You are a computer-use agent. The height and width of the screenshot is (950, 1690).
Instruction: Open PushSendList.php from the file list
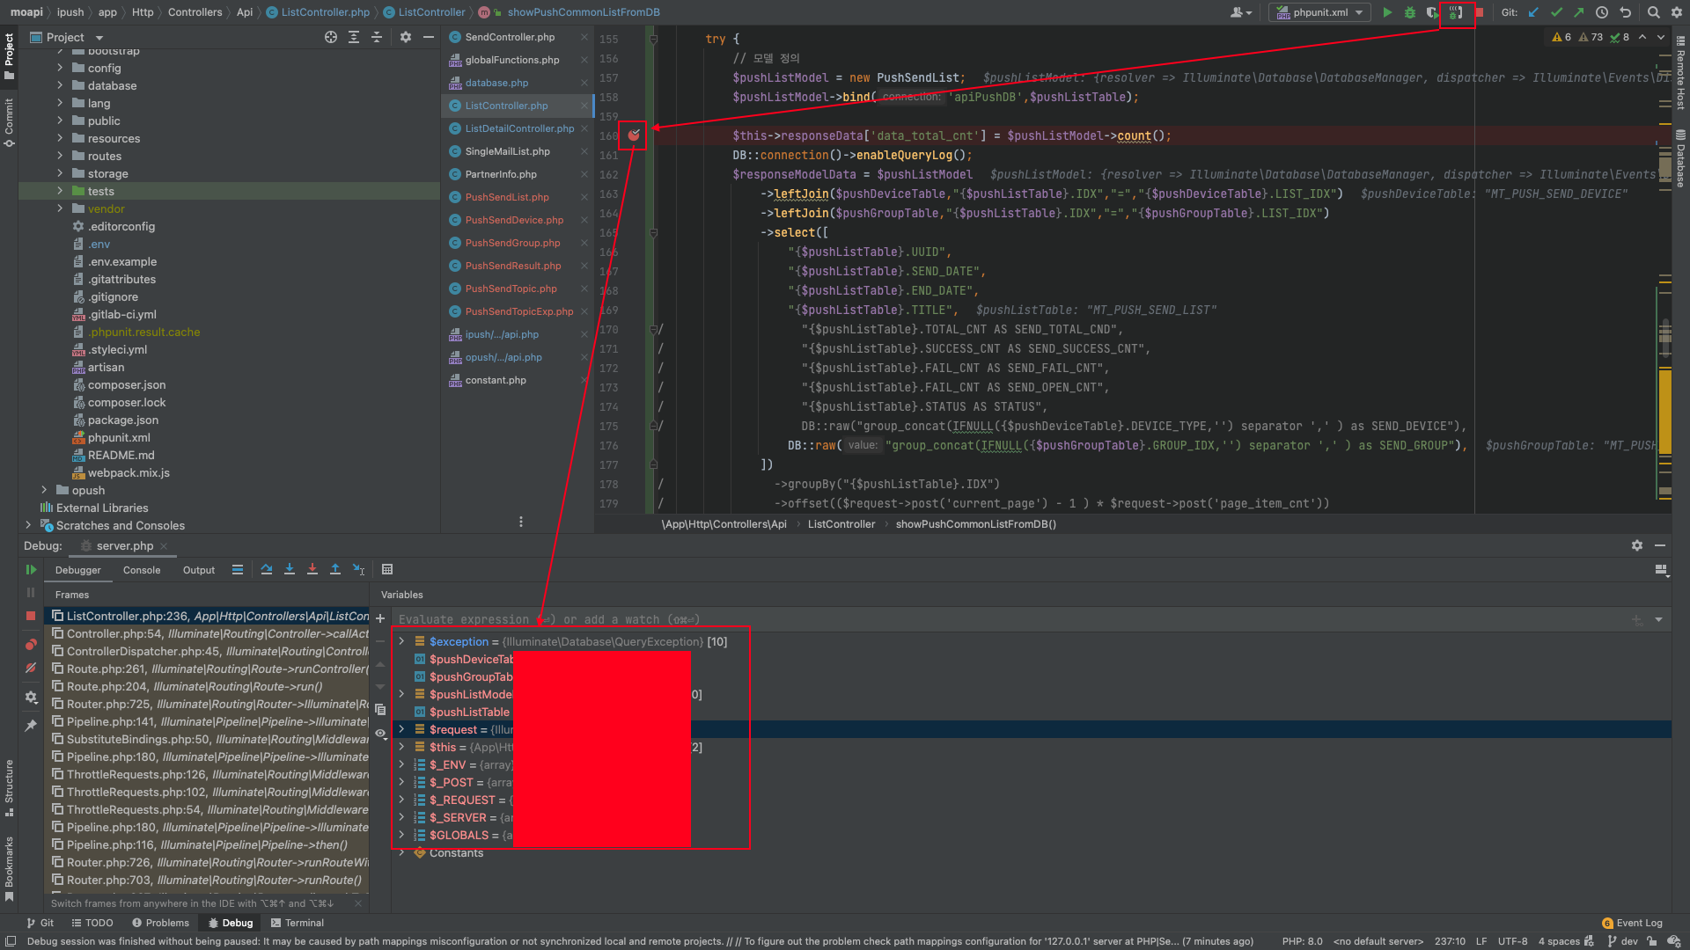click(x=507, y=197)
